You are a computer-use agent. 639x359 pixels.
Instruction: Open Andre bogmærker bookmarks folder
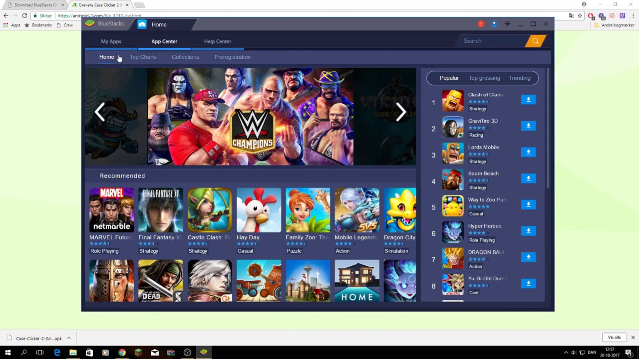(614, 25)
